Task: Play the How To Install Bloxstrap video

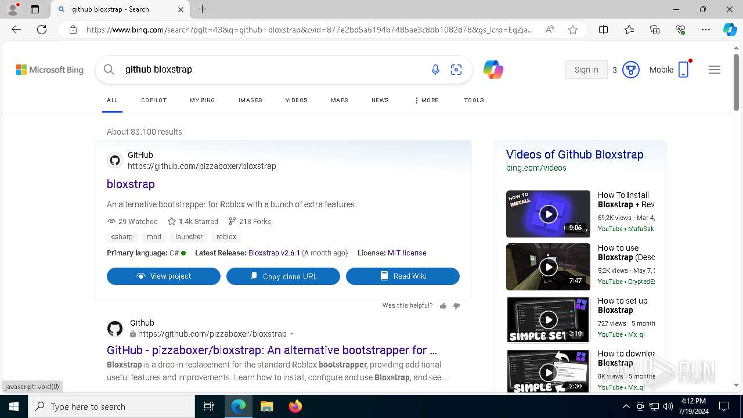Action: (548, 214)
